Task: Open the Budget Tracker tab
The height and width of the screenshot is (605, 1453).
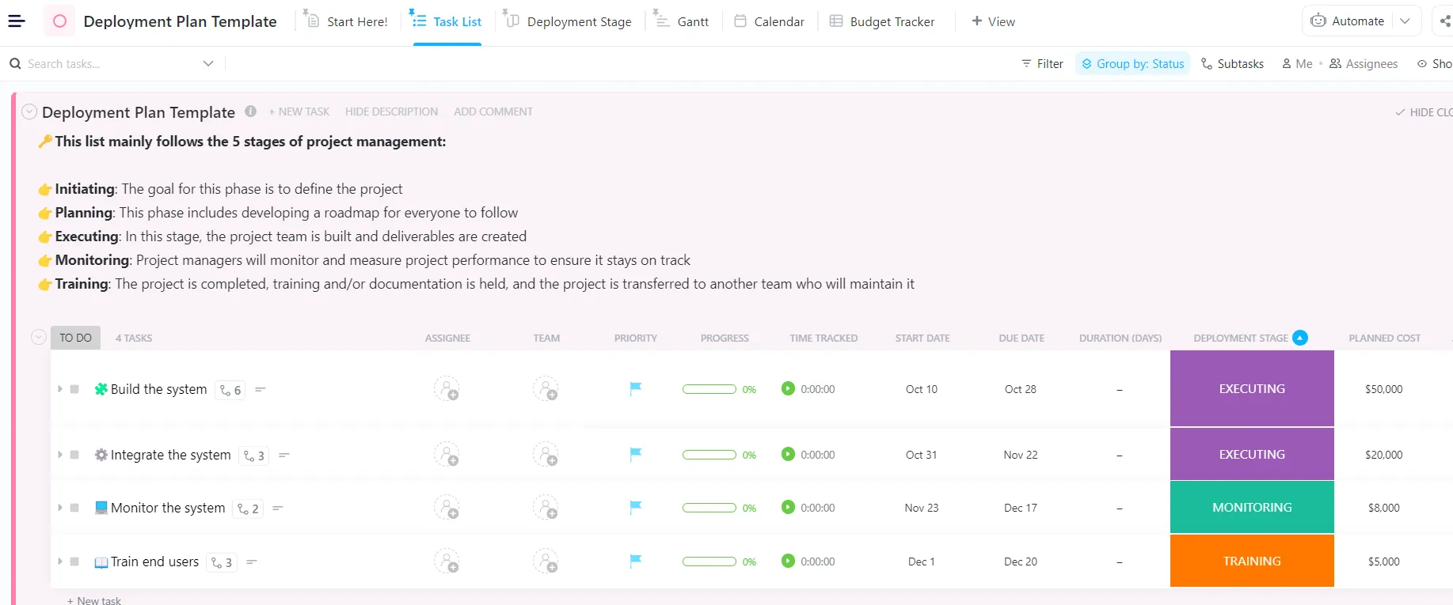Action: pos(881,21)
